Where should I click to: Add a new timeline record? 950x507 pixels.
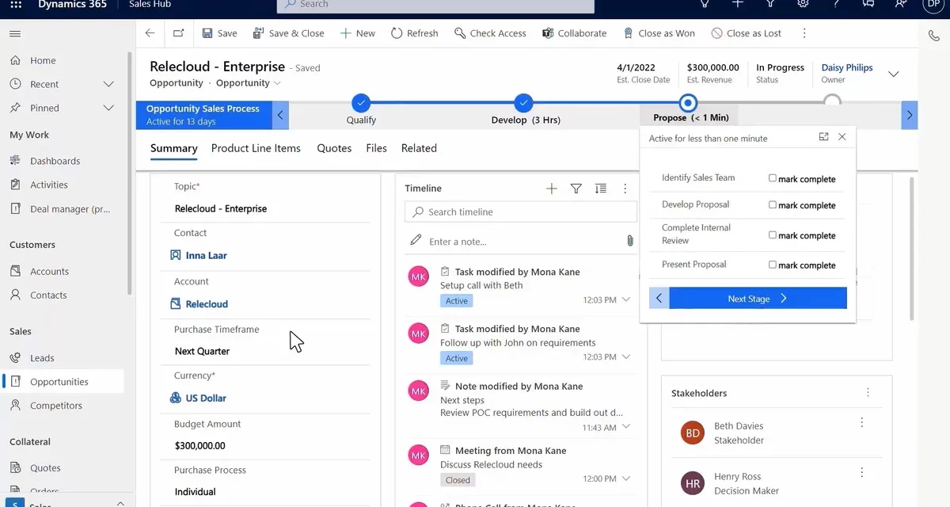[552, 189]
